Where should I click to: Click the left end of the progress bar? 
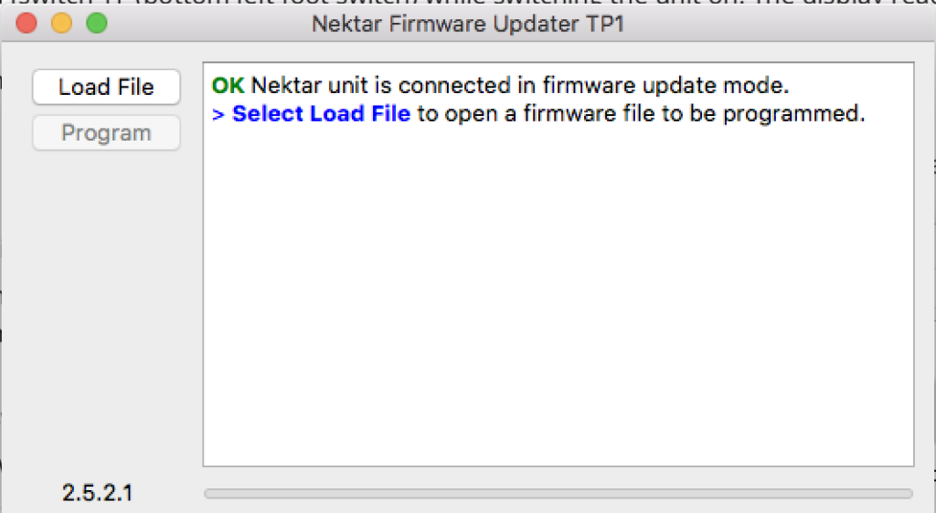(212, 494)
